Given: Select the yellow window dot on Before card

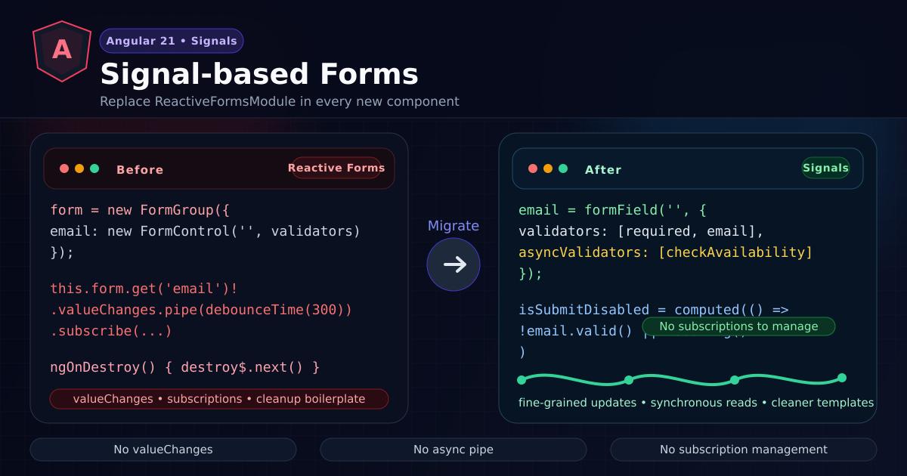Looking at the screenshot, I should (79, 169).
